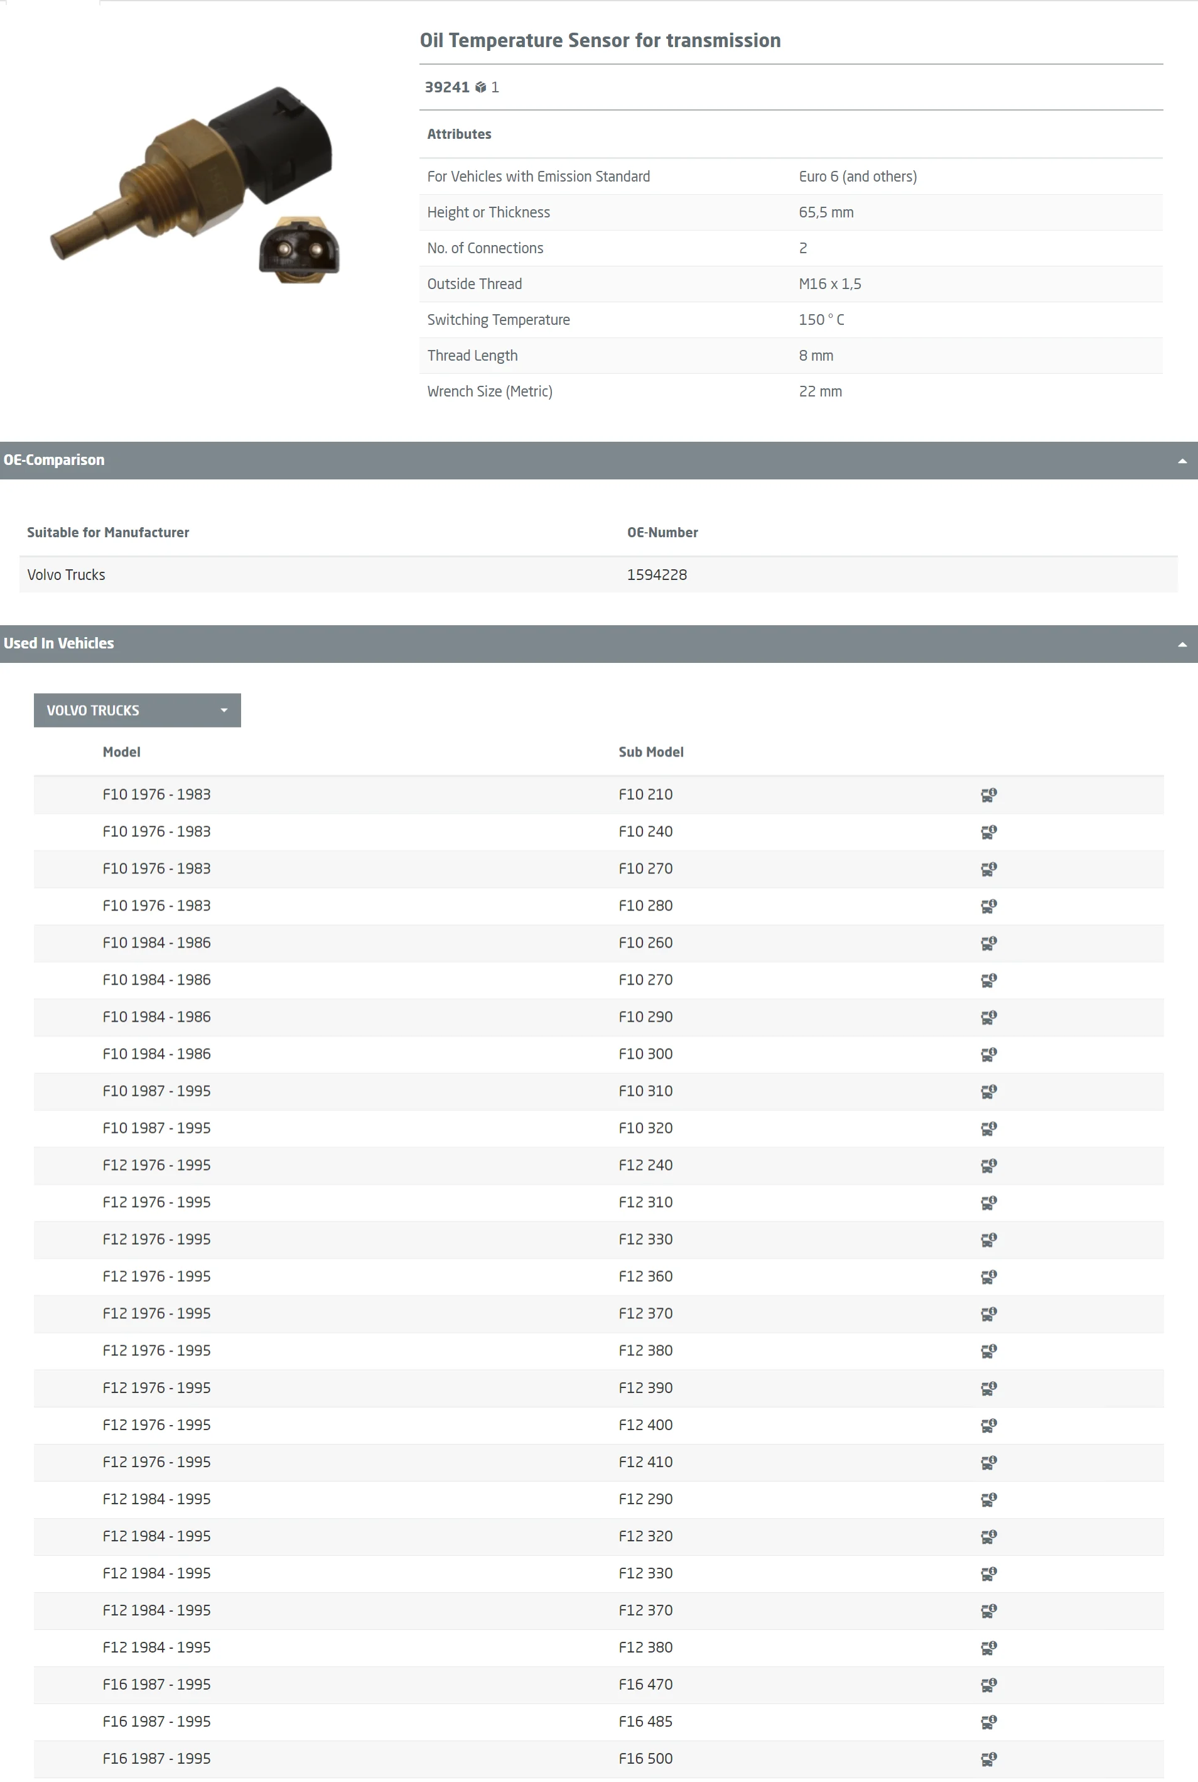Click vehicle icon in F12 310 row
Image resolution: width=1198 pixels, height=1782 pixels.
988,1203
